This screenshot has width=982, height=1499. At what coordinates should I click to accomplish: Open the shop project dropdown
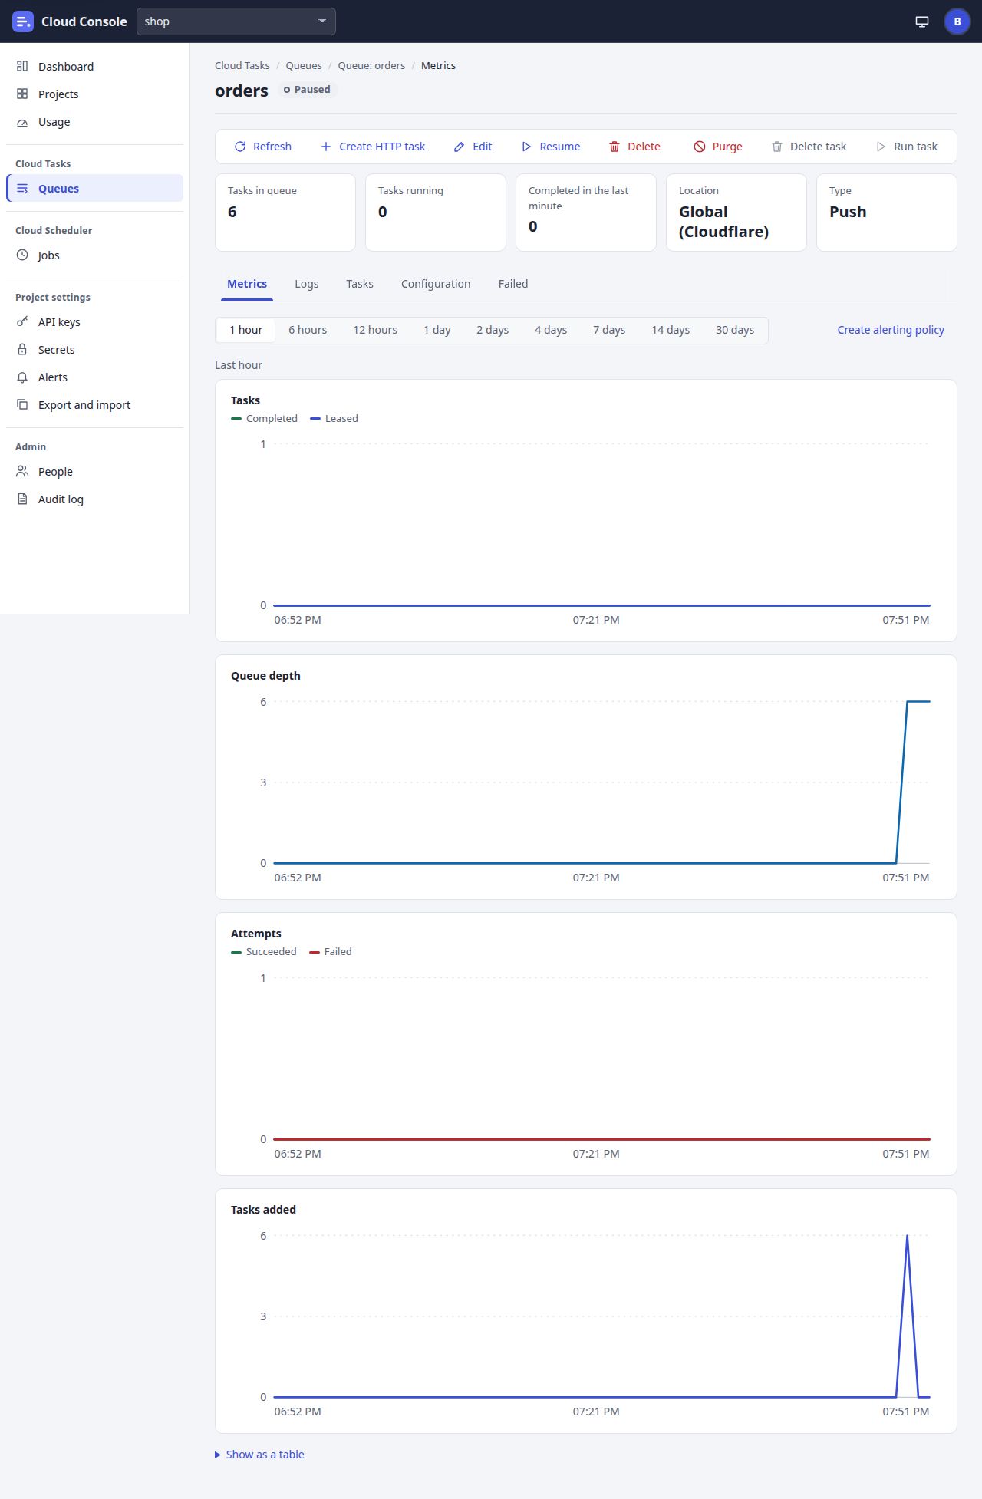pos(236,21)
